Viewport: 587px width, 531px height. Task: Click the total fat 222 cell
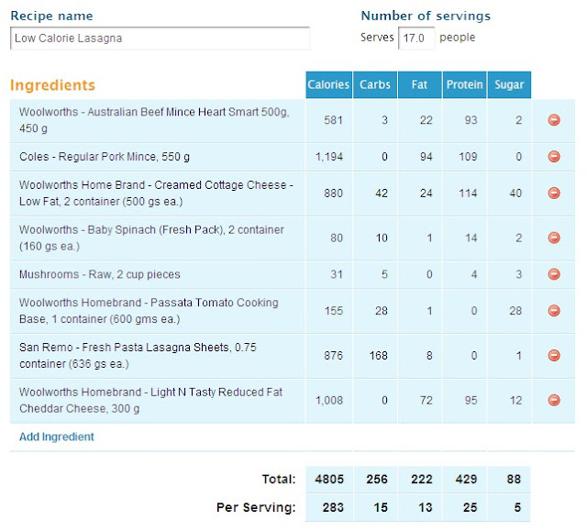coord(422,479)
